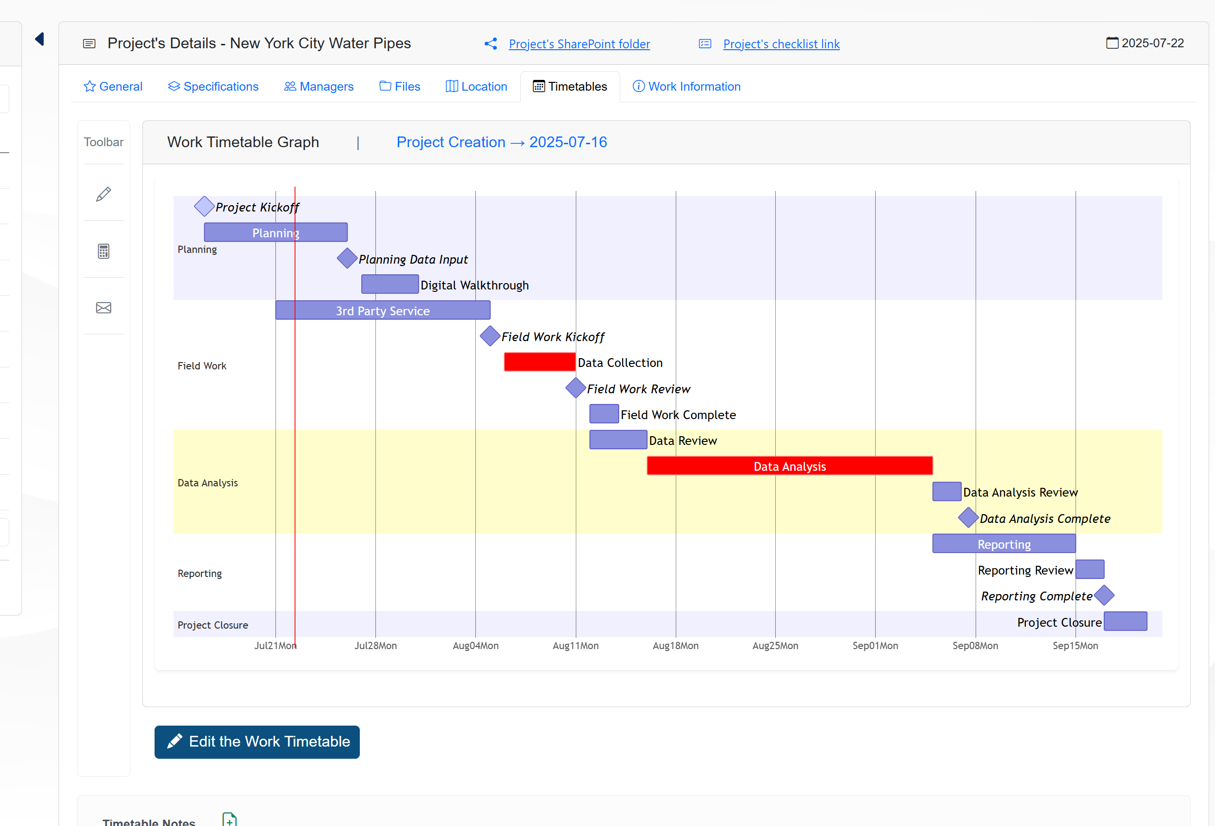Image resolution: width=1215 pixels, height=826 pixels.
Task: Open the Managers tab
Action: pos(319,87)
